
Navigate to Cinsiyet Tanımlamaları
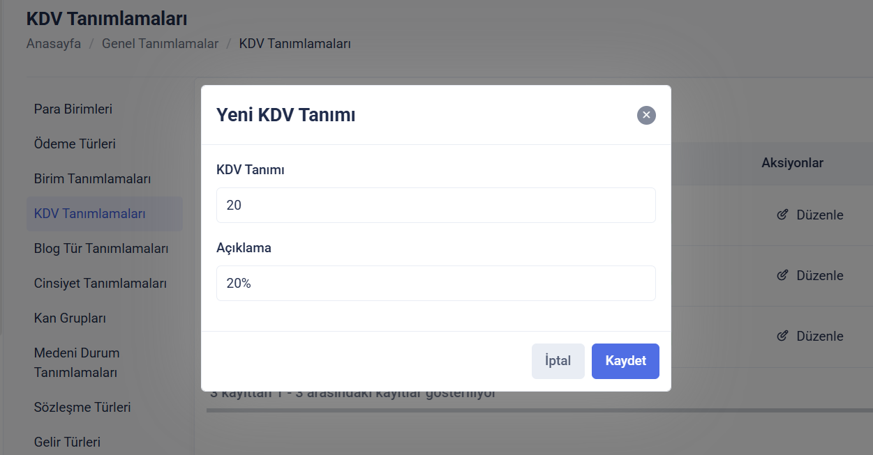(100, 284)
